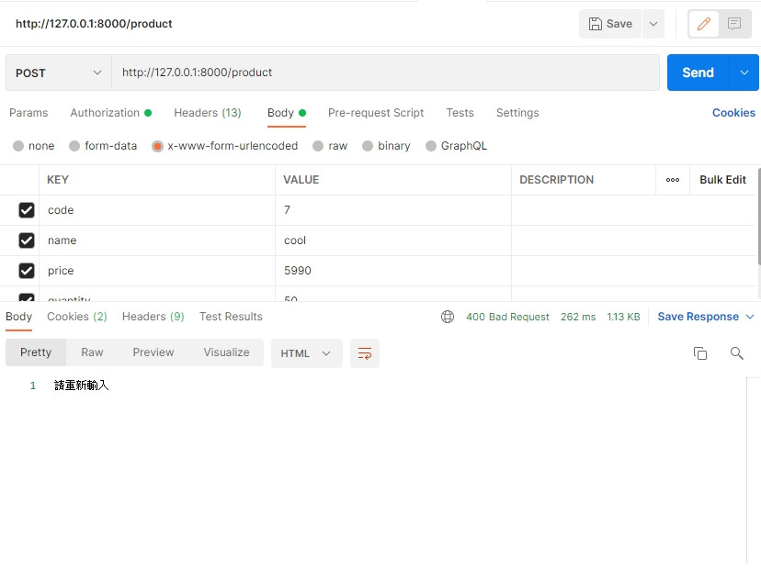
Task: Switch to Visualize response view
Action: 226,352
